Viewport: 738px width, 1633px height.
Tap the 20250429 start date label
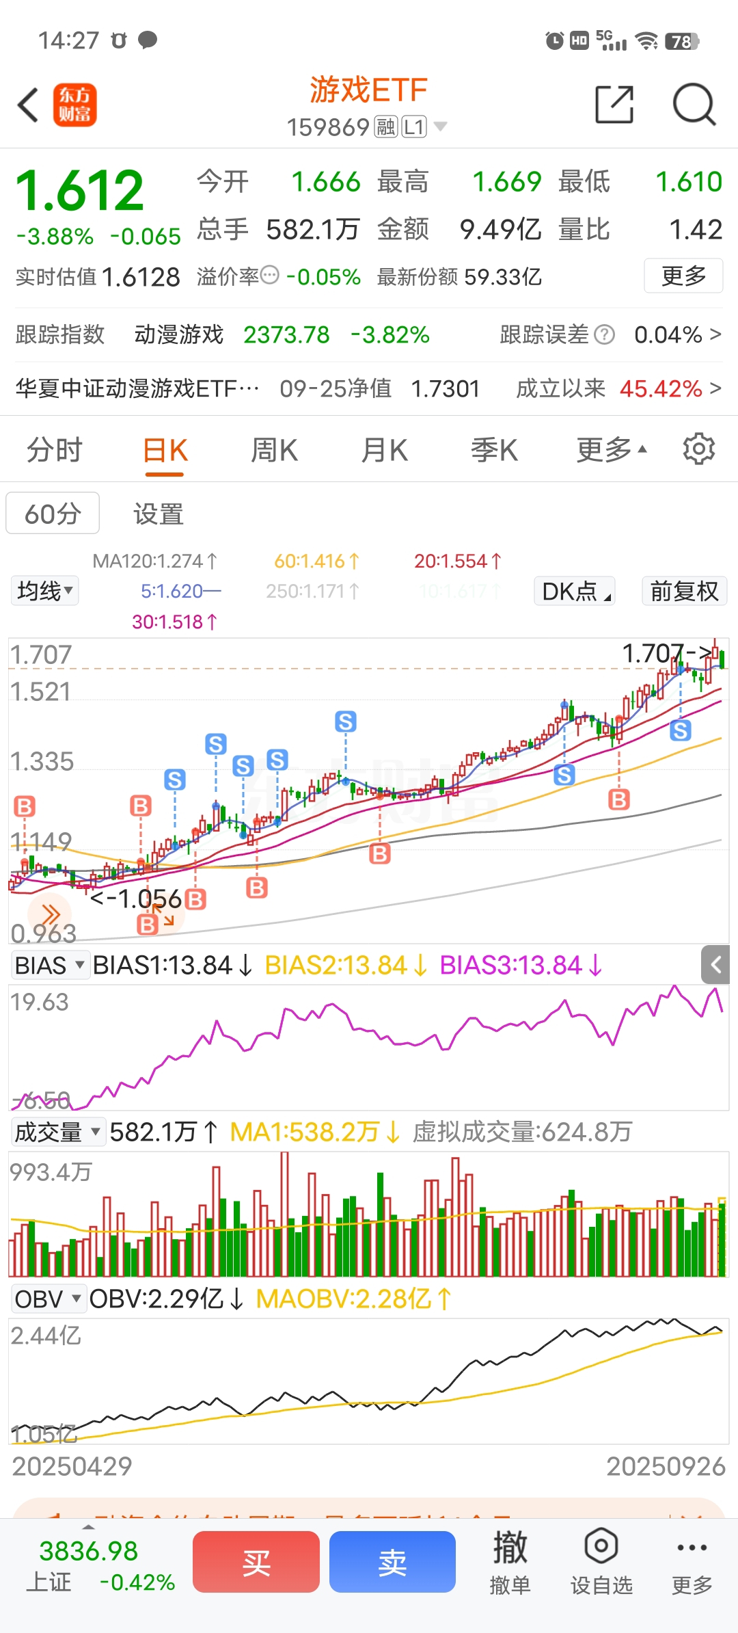pyautogui.click(x=72, y=1466)
